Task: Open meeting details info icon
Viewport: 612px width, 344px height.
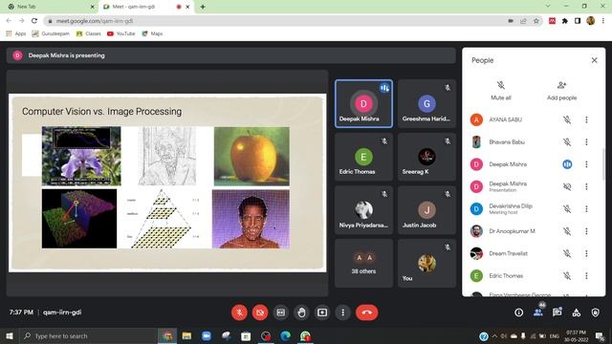Action: point(518,312)
